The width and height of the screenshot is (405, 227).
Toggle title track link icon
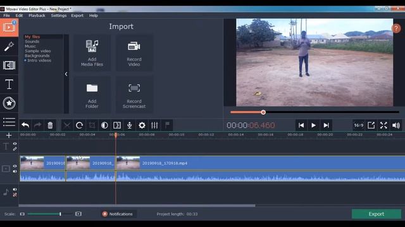15,149
